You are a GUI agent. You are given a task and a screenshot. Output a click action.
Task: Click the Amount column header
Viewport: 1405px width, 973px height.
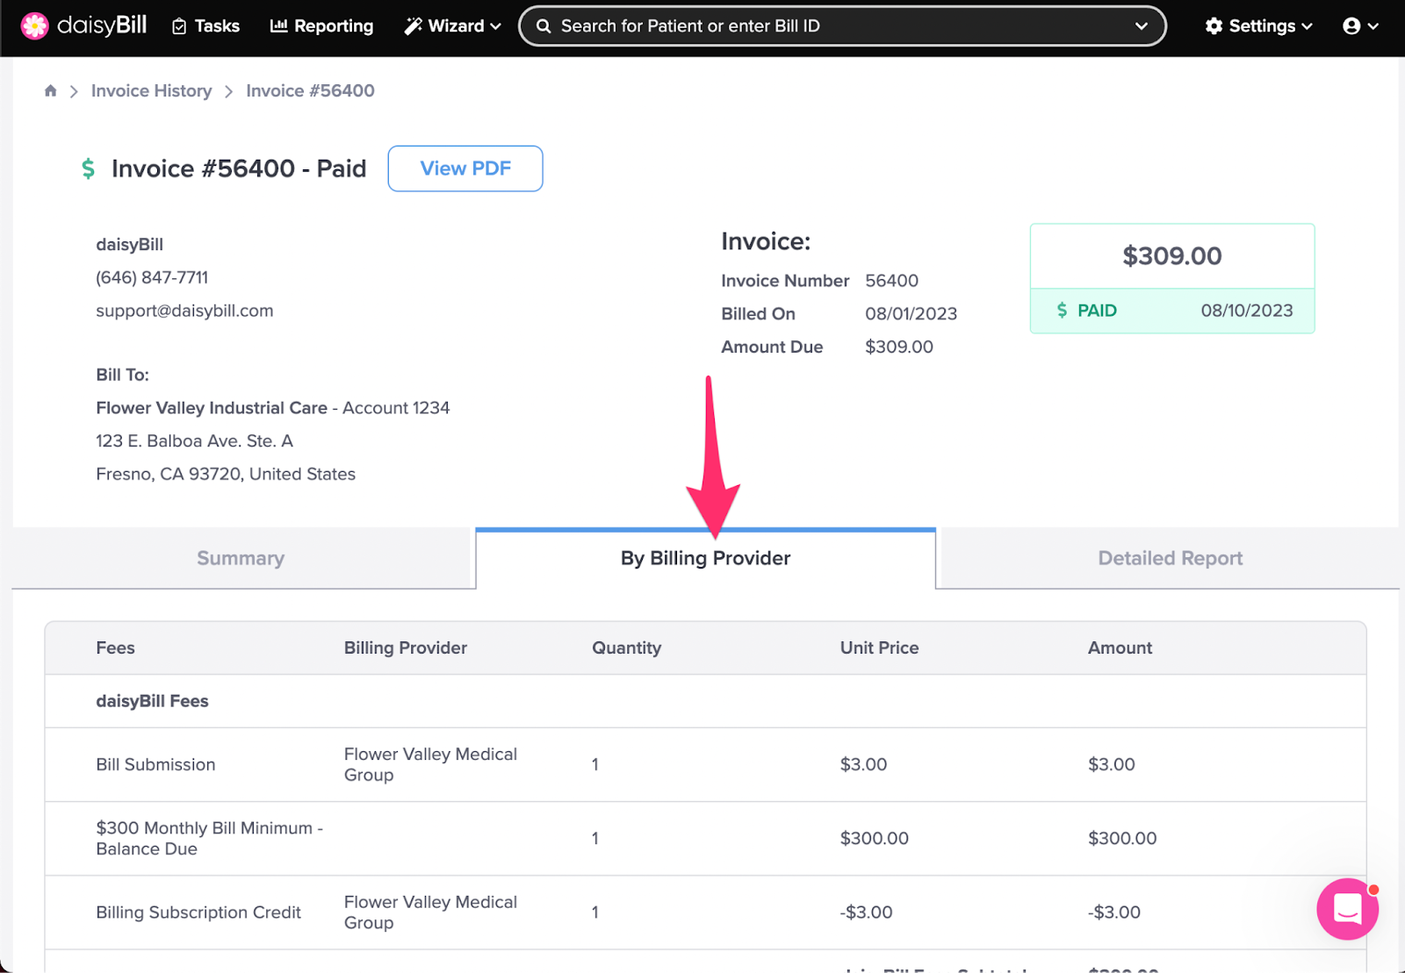tap(1120, 647)
